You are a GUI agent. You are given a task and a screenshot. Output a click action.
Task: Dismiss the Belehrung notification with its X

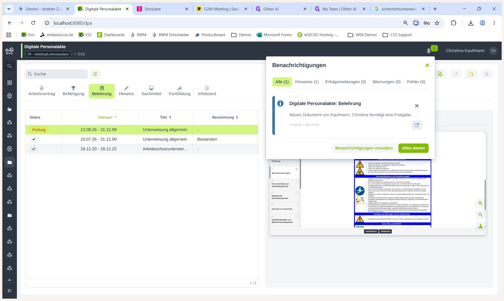tap(417, 106)
